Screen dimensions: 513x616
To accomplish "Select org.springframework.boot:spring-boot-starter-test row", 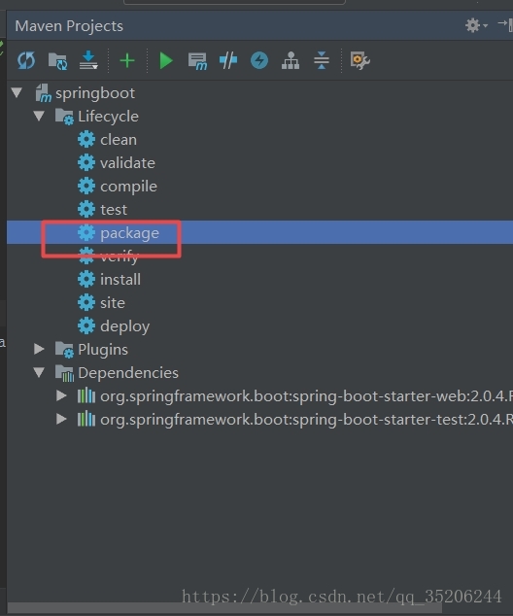I will (259, 419).
